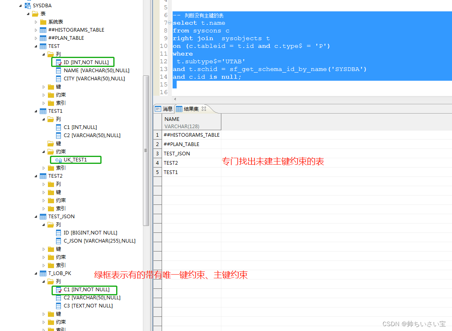Click the 结果集 tab grid icon
The height and width of the screenshot is (331, 452).
pyautogui.click(x=179, y=109)
